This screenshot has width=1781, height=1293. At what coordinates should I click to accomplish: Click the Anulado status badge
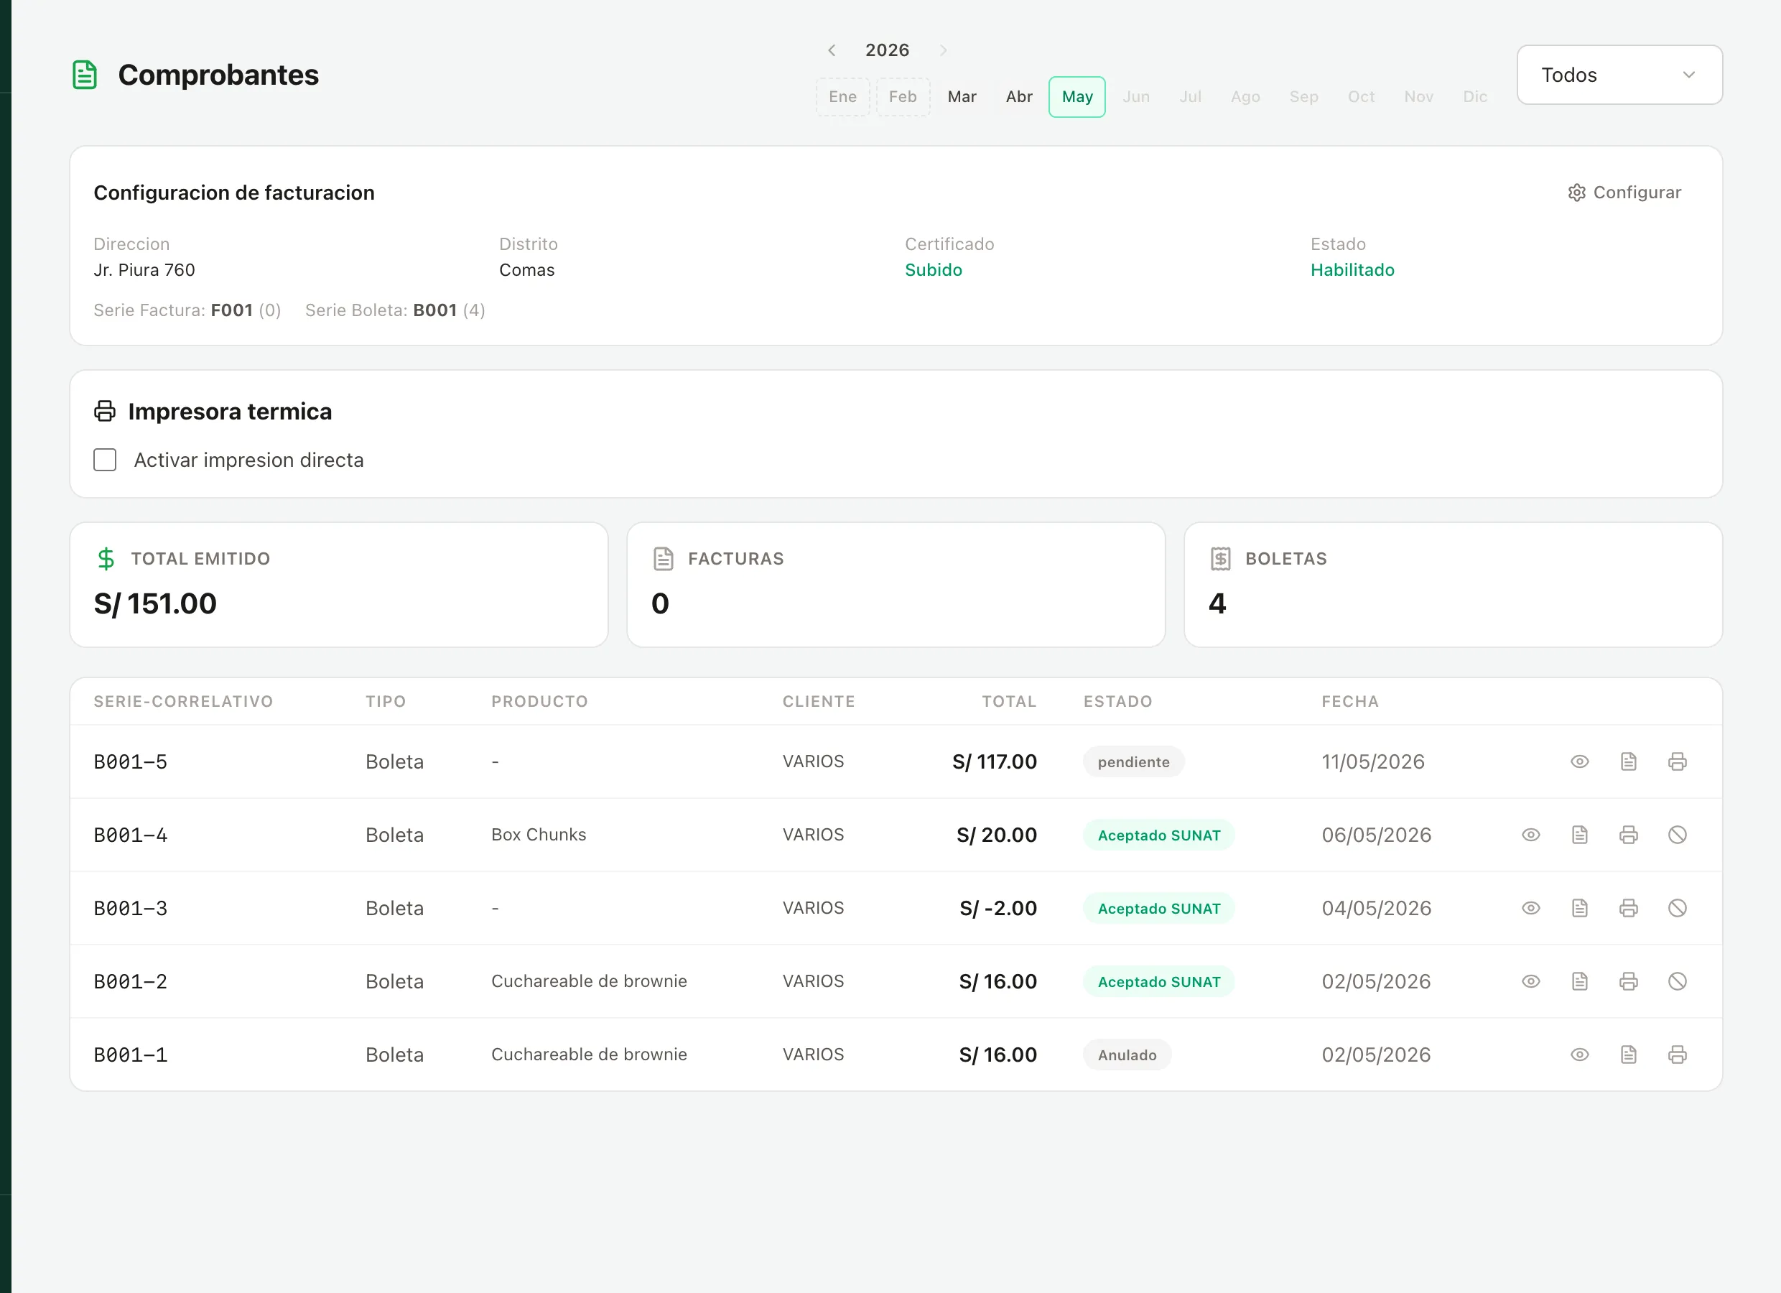(x=1127, y=1055)
